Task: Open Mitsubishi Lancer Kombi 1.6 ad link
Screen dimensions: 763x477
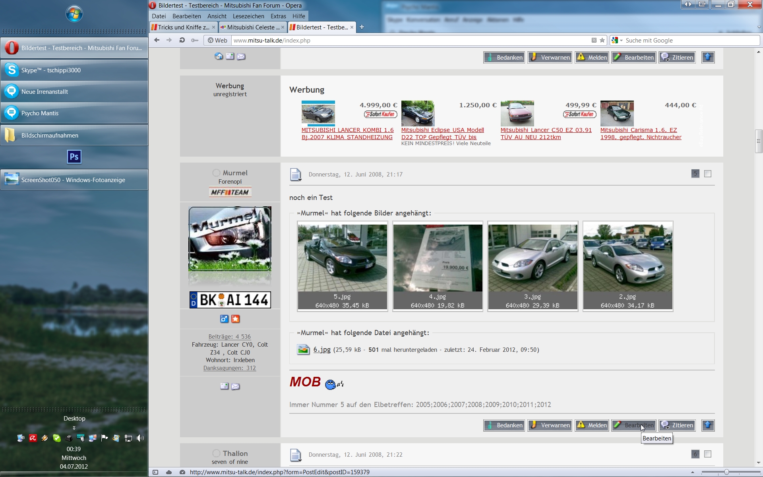Action: coord(347,134)
